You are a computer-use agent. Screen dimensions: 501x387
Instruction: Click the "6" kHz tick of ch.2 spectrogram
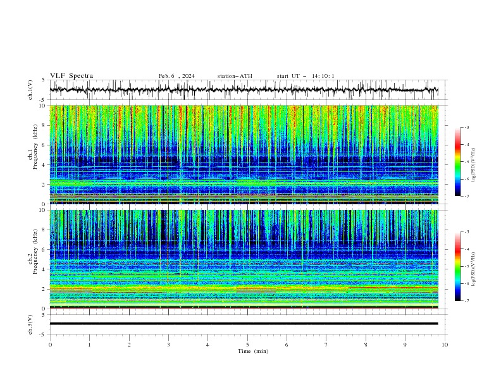click(x=44, y=250)
